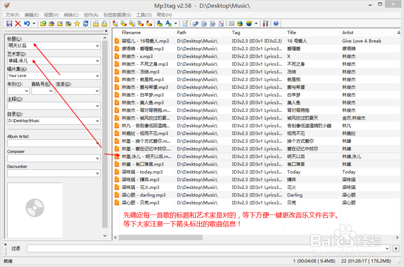Expand the 流派 genre dropdown
Screen dimensions: 404x267
coord(97,91)
